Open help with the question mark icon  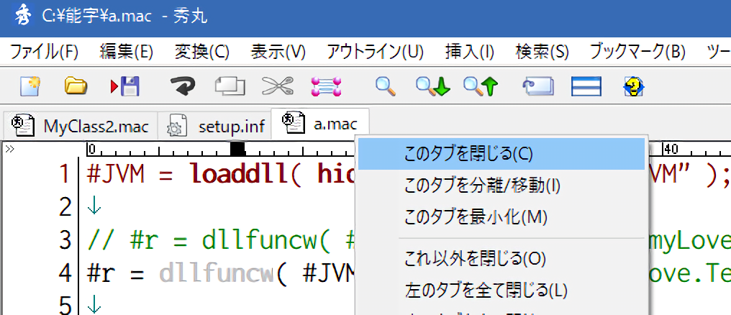632,87
